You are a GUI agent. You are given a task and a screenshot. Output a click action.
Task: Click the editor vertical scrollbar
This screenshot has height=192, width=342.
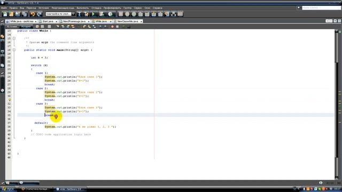(x=337, y=104)
